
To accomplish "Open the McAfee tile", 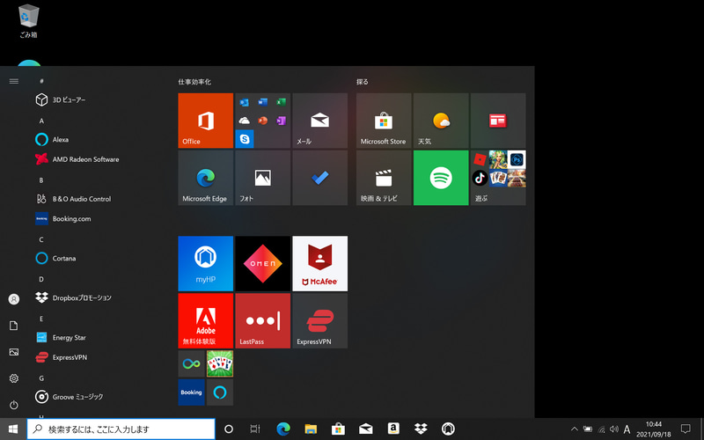I will click(319, 263).
